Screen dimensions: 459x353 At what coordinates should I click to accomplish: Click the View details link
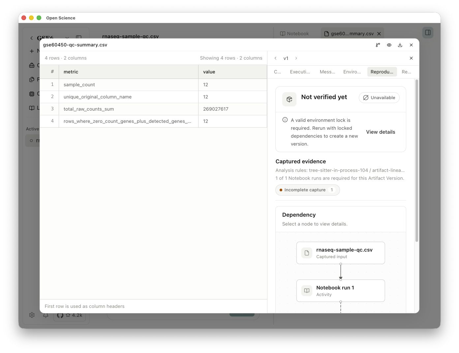381,132
